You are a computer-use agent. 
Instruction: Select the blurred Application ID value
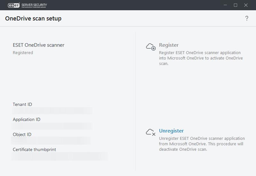(x=52, y=126)
